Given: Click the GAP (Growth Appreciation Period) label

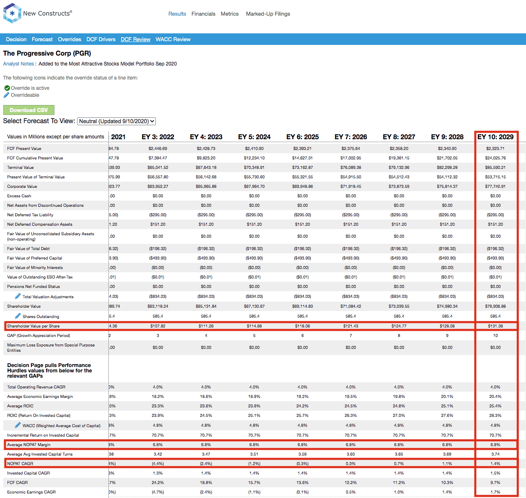Looking at the screenshot, I should coord(39,335).
